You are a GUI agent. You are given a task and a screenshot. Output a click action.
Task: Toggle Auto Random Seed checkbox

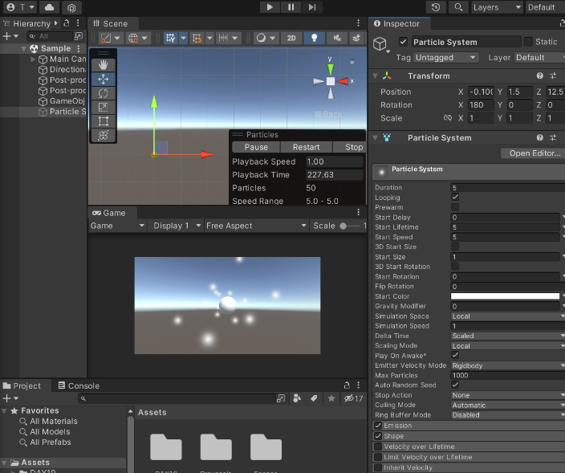(455, 385)
